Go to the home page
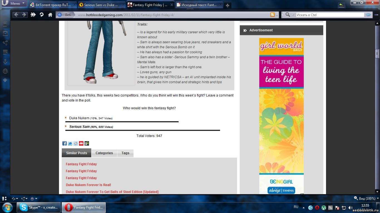 pos(50,15)
